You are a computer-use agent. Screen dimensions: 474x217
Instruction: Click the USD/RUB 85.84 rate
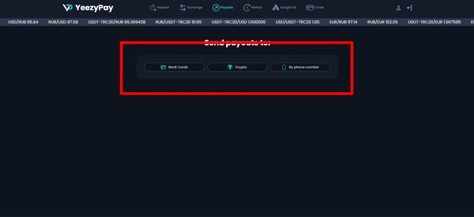coord(23,22)
